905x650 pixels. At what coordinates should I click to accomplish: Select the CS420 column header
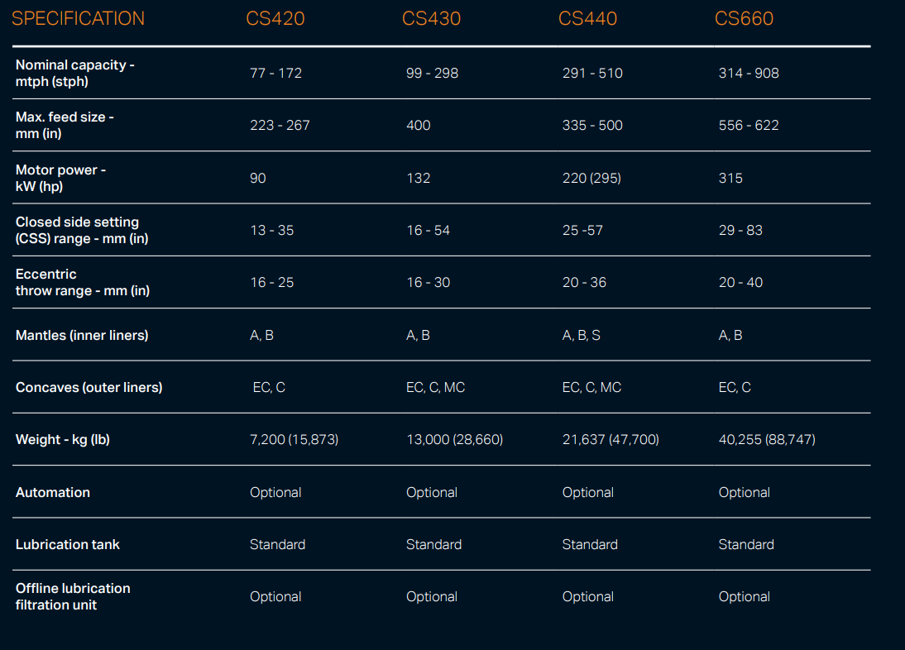pos(275,18)
